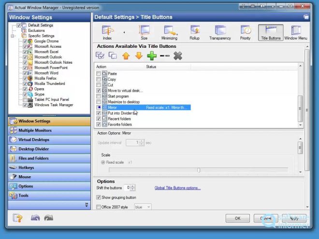Image resolution: width=319 pixels, height=239 pixels.
Task: Open the blue style color dropdown
Action: [143, 207]
